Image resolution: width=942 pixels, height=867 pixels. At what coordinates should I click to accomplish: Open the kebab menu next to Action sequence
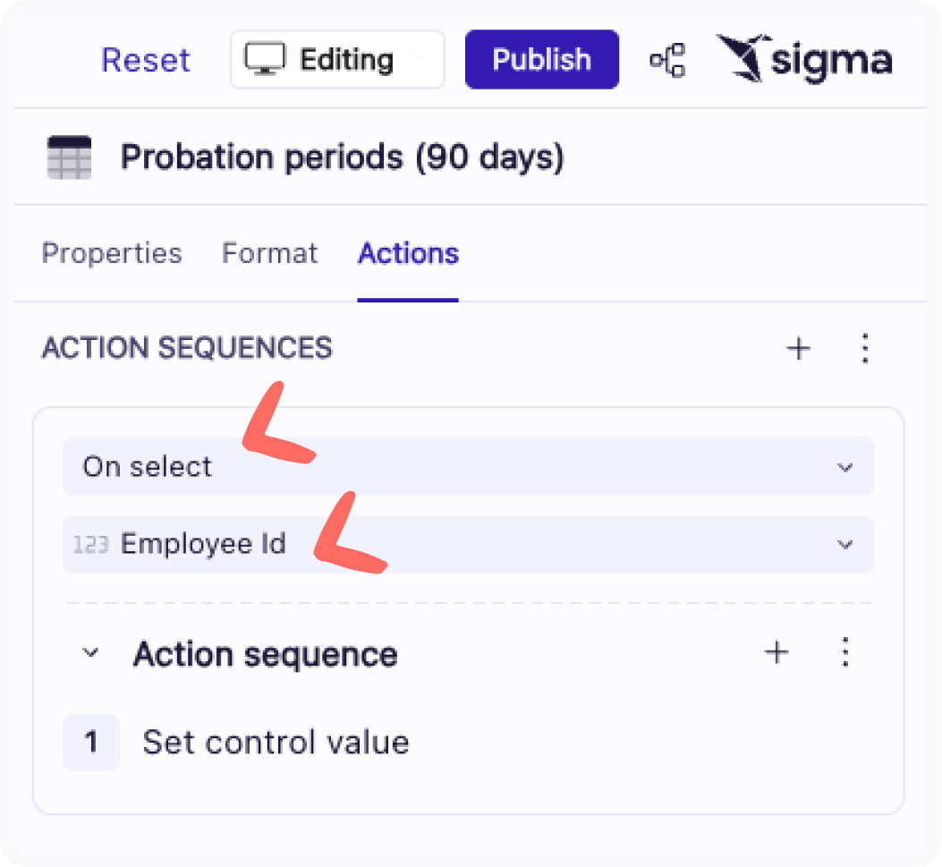[x=844, y=653]
